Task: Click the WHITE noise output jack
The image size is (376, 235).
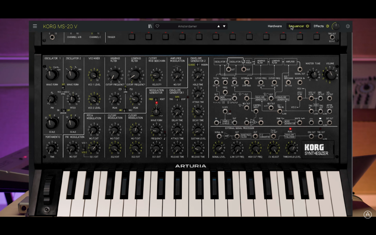Action: [x=300, y=123]
